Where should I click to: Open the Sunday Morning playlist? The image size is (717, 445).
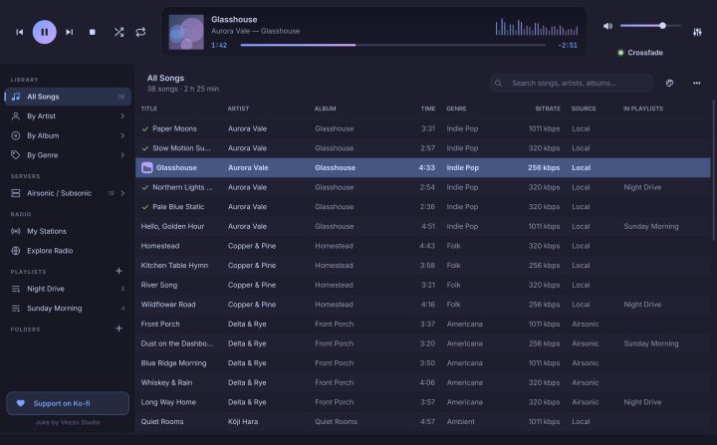pos(68,309)
